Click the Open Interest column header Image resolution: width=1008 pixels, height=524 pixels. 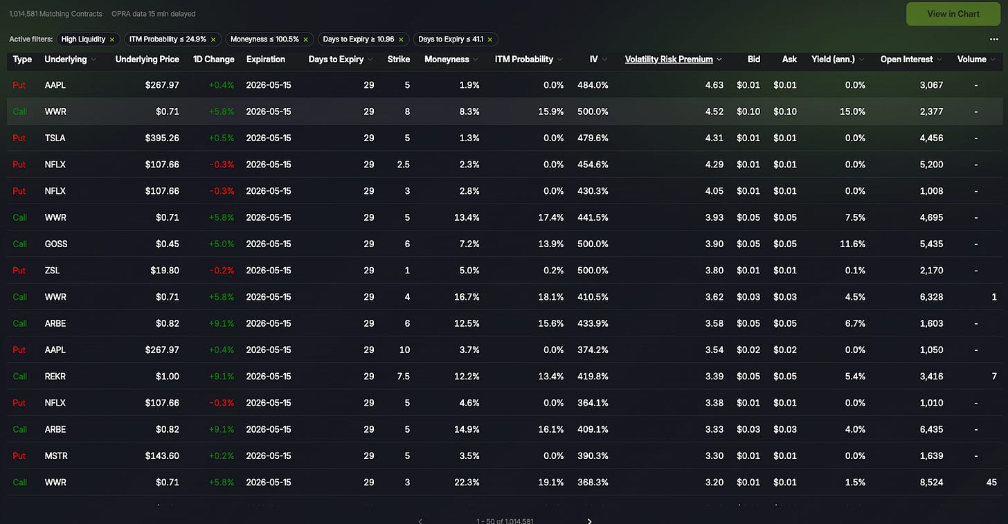[x=906, y=60]
